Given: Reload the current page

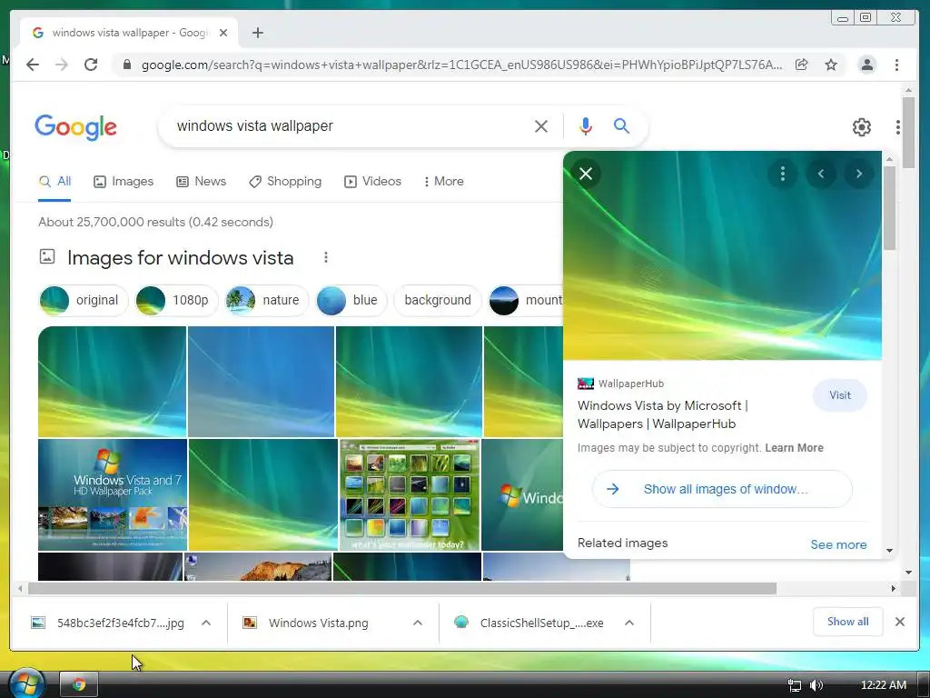Looking at the screenshot, I should (x=91, y=65).
